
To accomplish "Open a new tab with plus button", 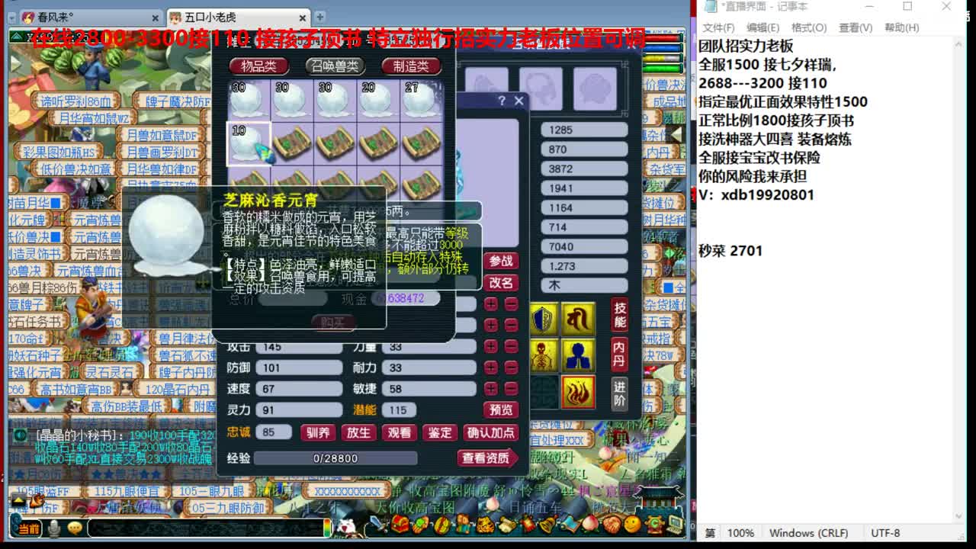I will coord(320,17).
